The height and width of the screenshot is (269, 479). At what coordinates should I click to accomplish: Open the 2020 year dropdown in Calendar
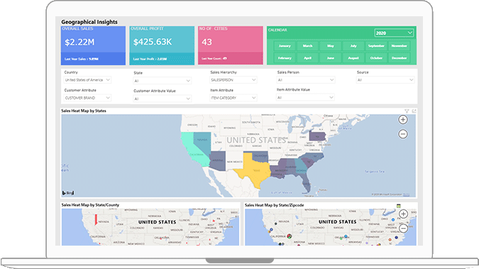tap(394, 33)
